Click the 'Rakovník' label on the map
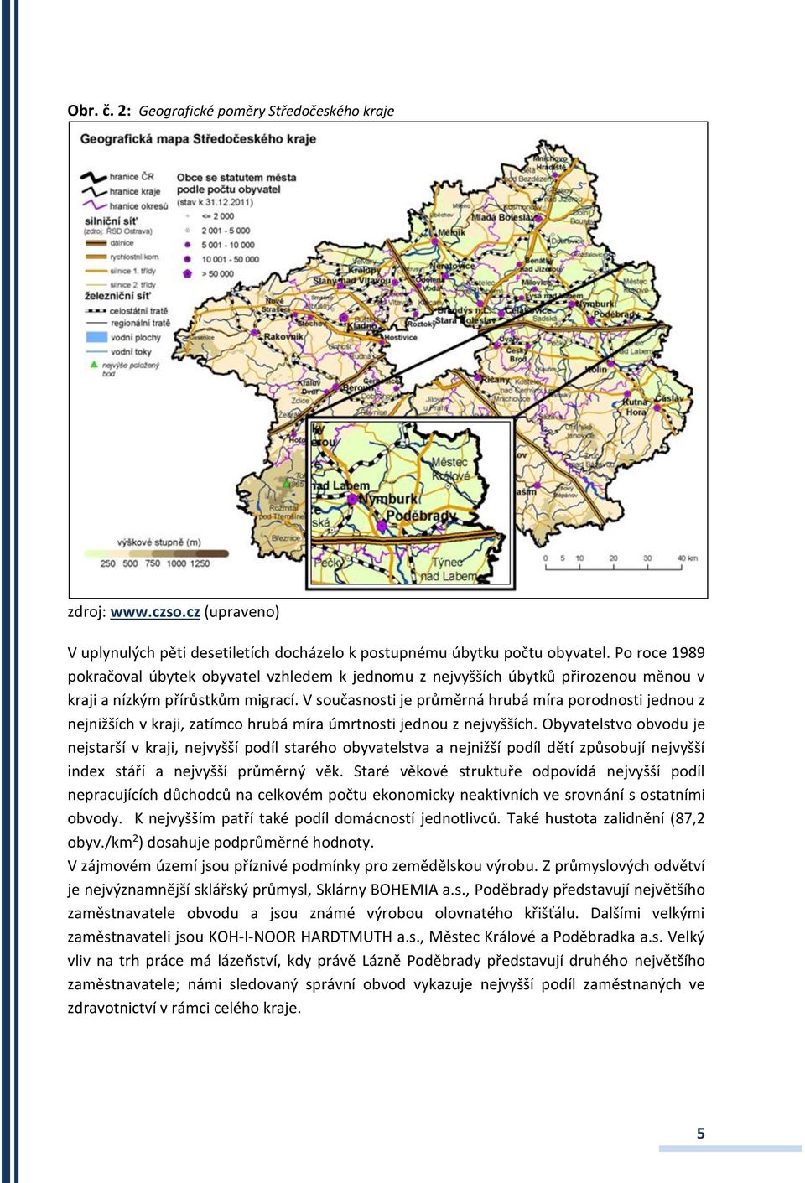Image resolution: width=805 pixels, height=1183 pixels. 284,336
